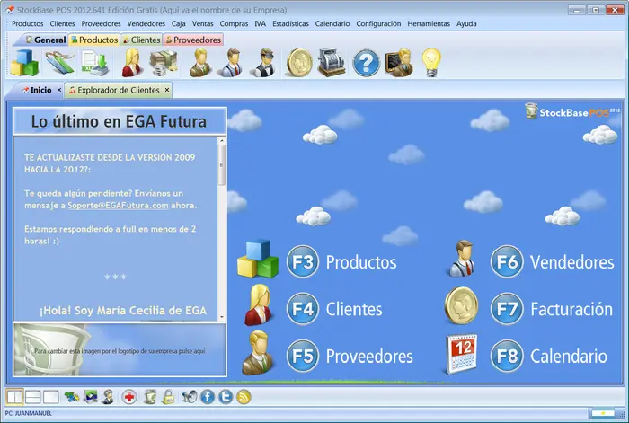Click the trash bin icon in bottom bar
629x423 pixels.
pyautogui.click(x=150, y=397)
